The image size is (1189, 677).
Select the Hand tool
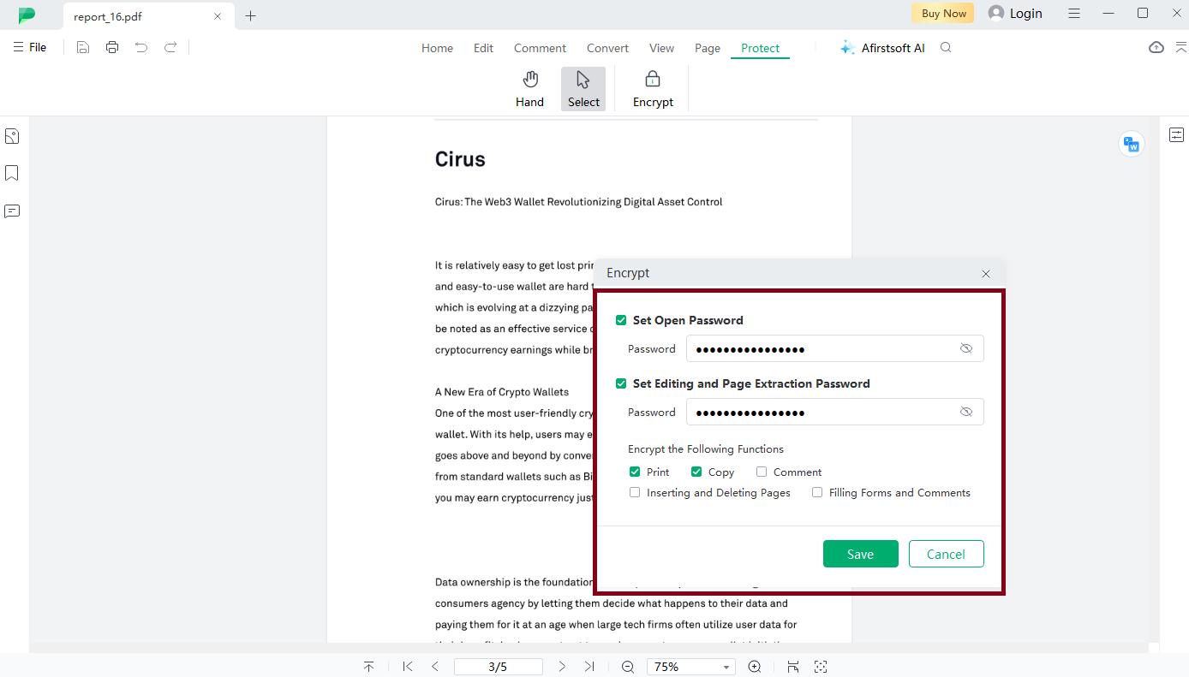tap(529, 89)
